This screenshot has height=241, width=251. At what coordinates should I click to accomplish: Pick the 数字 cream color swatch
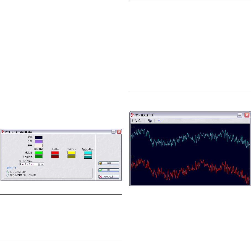(x=39, y=145)
